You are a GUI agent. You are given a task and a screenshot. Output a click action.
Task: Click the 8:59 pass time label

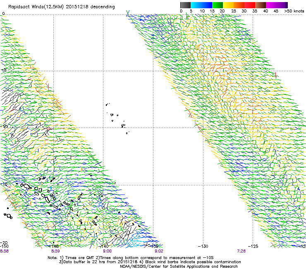56,251
